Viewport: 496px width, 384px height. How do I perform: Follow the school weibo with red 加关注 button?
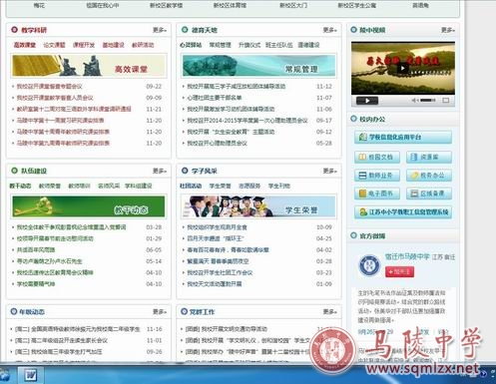399,272
